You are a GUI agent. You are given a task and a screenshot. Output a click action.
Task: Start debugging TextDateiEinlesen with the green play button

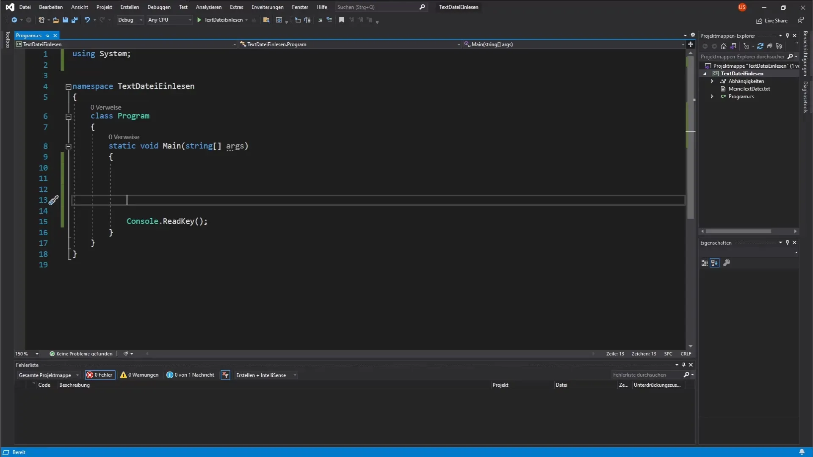coord(199,20)
